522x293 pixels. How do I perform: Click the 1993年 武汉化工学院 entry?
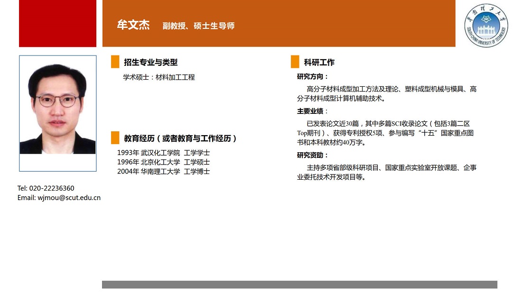click(163, 153)
